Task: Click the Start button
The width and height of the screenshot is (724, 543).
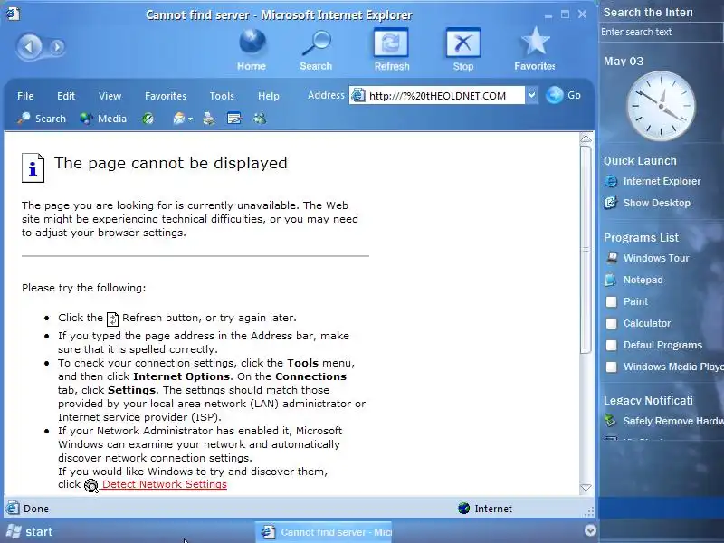Action: (30, 531)
